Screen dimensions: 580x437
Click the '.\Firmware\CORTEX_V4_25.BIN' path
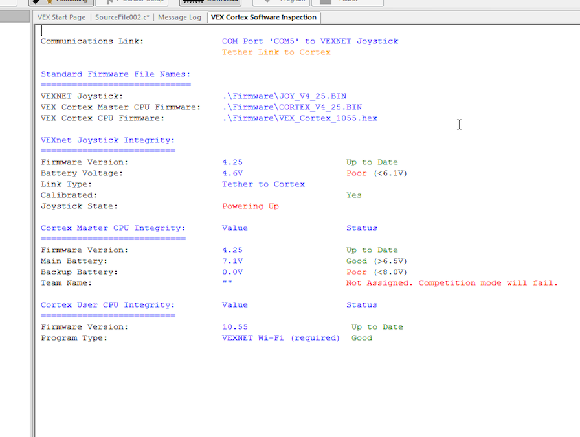292,107
